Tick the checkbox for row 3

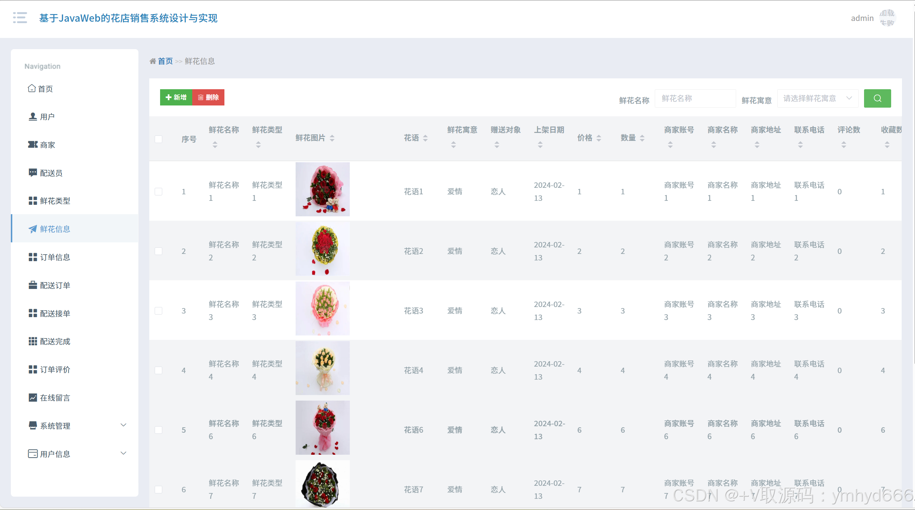tap(158, 311)
